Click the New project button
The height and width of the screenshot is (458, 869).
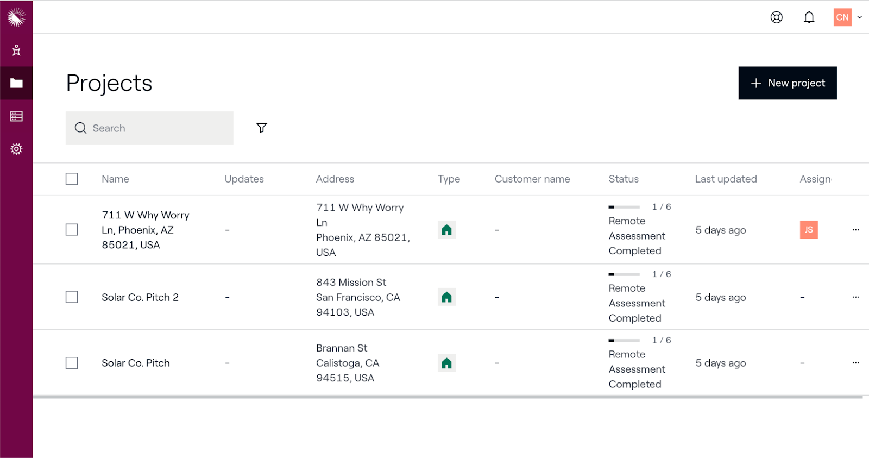tap(787, 83)
